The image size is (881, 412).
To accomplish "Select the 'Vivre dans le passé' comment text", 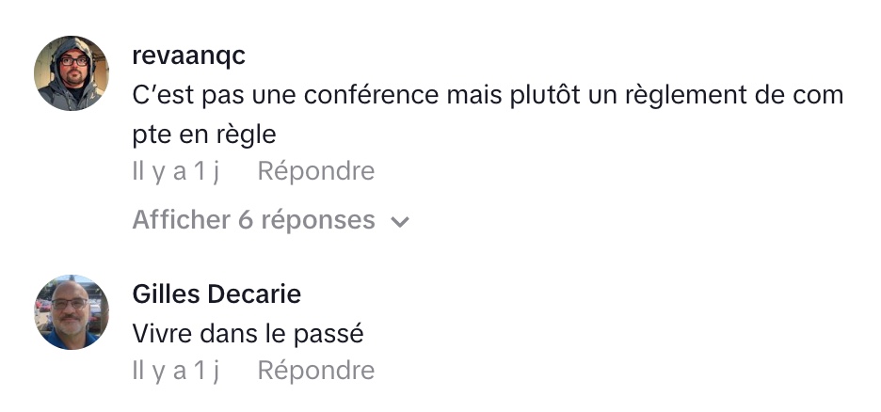I will 248,333.
